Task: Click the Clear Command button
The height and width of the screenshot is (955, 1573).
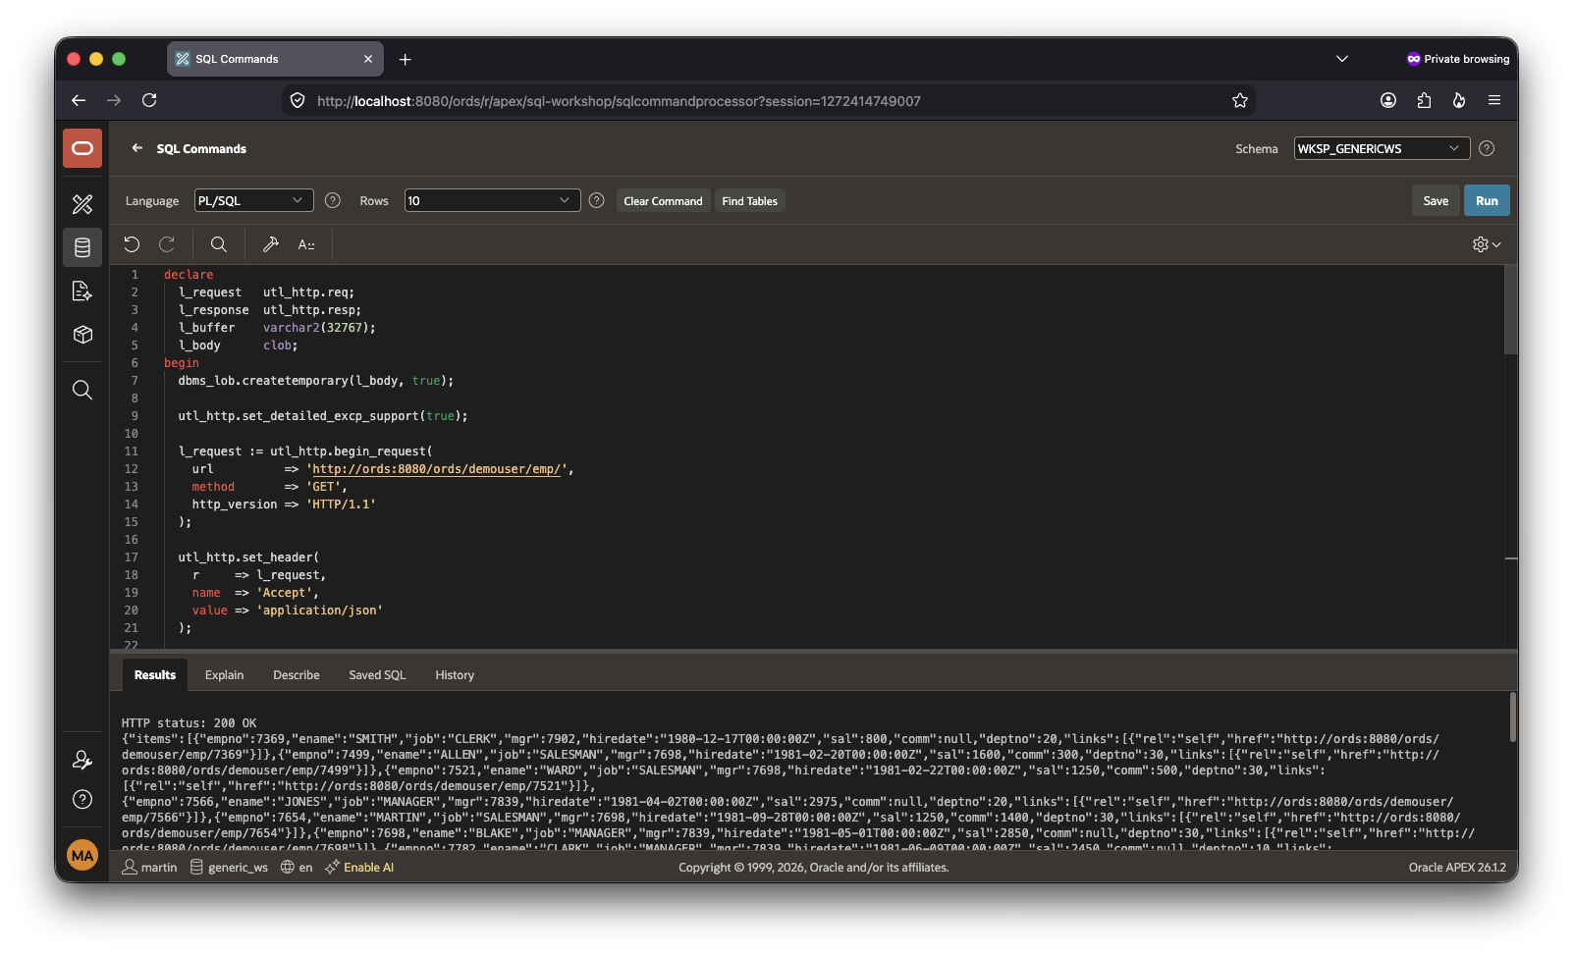Action: click(663, 201)
